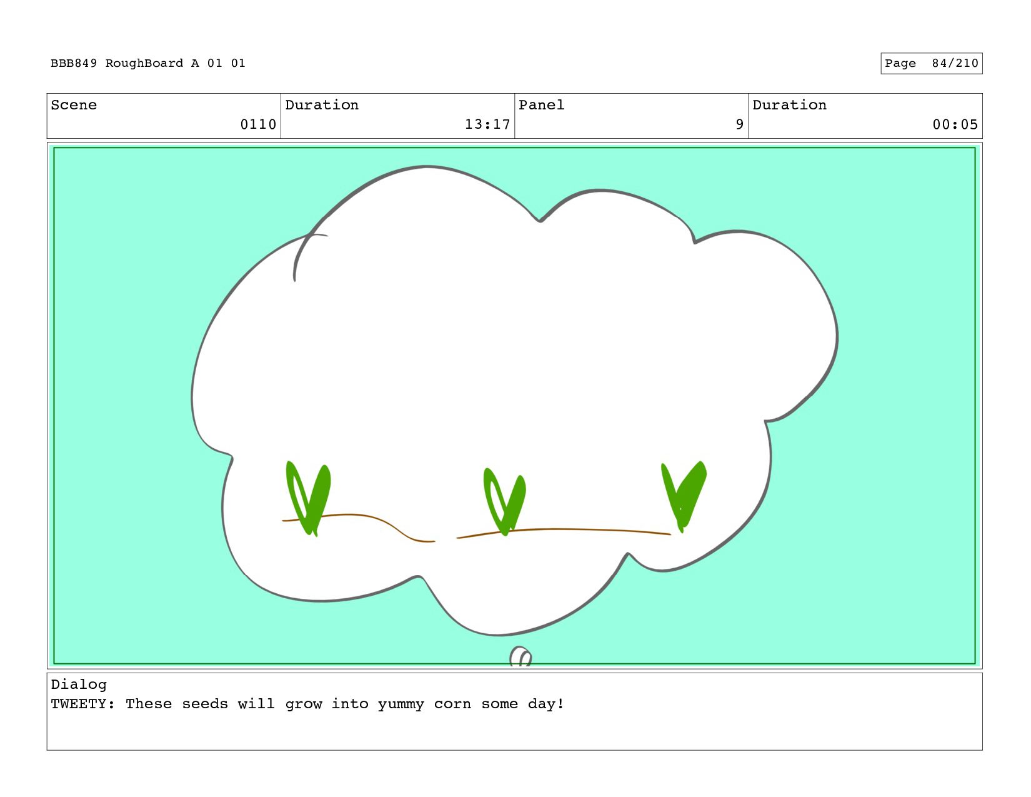Click the left brown soil line
The height and width of the screenshot is (797, 1031).
point(359,527)
